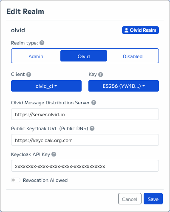Open help for Olvid Message Distribution Server
The image size is (170, 212).
(x=94, y=103)
